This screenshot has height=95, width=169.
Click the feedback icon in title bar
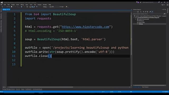tap(140, 2)
